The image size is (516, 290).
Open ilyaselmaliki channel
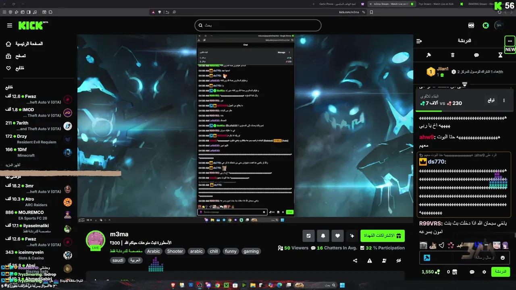[38, 229]
